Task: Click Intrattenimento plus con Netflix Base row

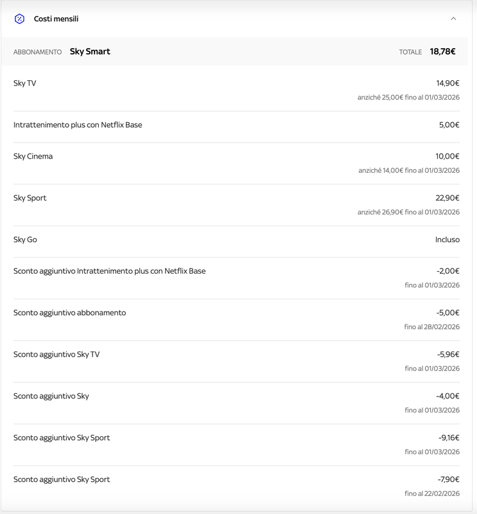Action: click(x=236, y=125)
